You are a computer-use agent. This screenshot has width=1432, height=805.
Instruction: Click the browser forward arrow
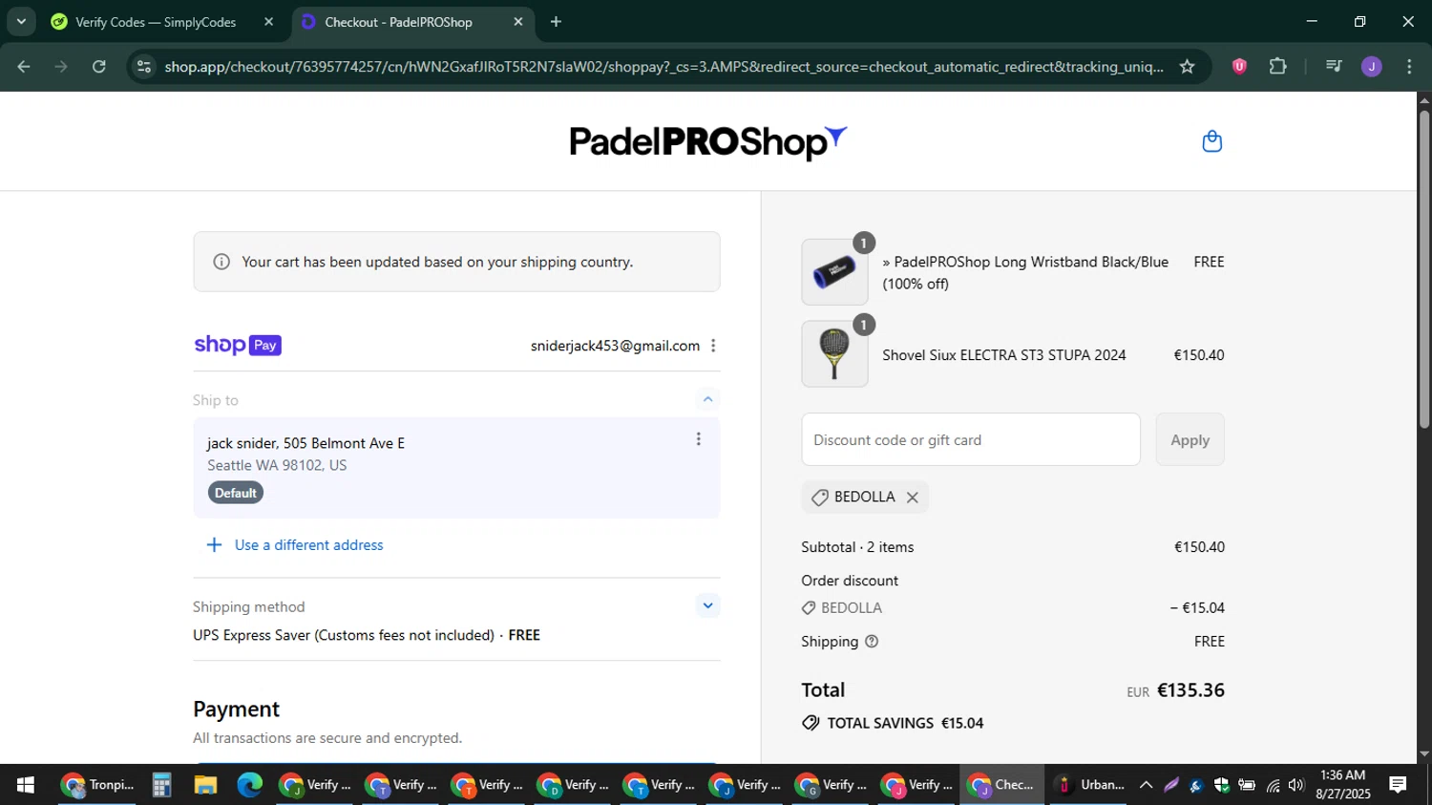coord(61,67)
